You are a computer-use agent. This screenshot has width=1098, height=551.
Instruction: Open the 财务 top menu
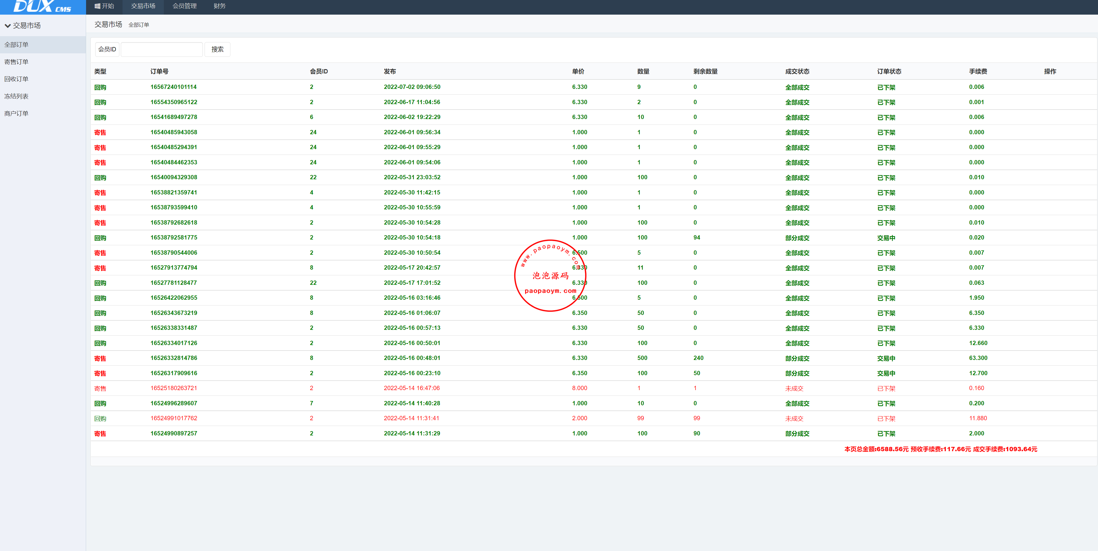[x=219, y=6]
